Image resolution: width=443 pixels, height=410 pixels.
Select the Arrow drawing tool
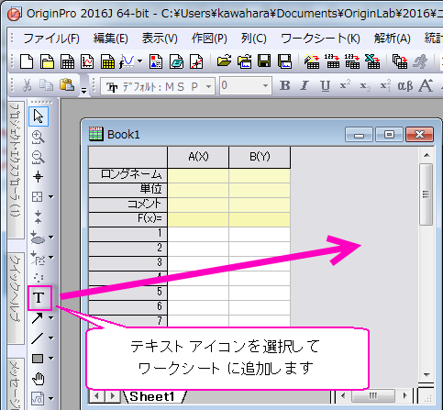pyautogui.click(x=38, y=318)
